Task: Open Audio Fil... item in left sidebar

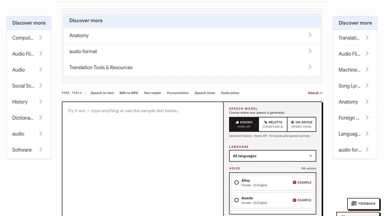Action: pyautogui.click(x=29, y=54)
